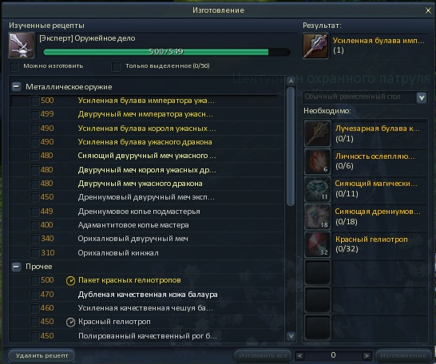This screenshot has width=436, height=364.
Task: Collapse the Прочее category
Action: point(16,267)
